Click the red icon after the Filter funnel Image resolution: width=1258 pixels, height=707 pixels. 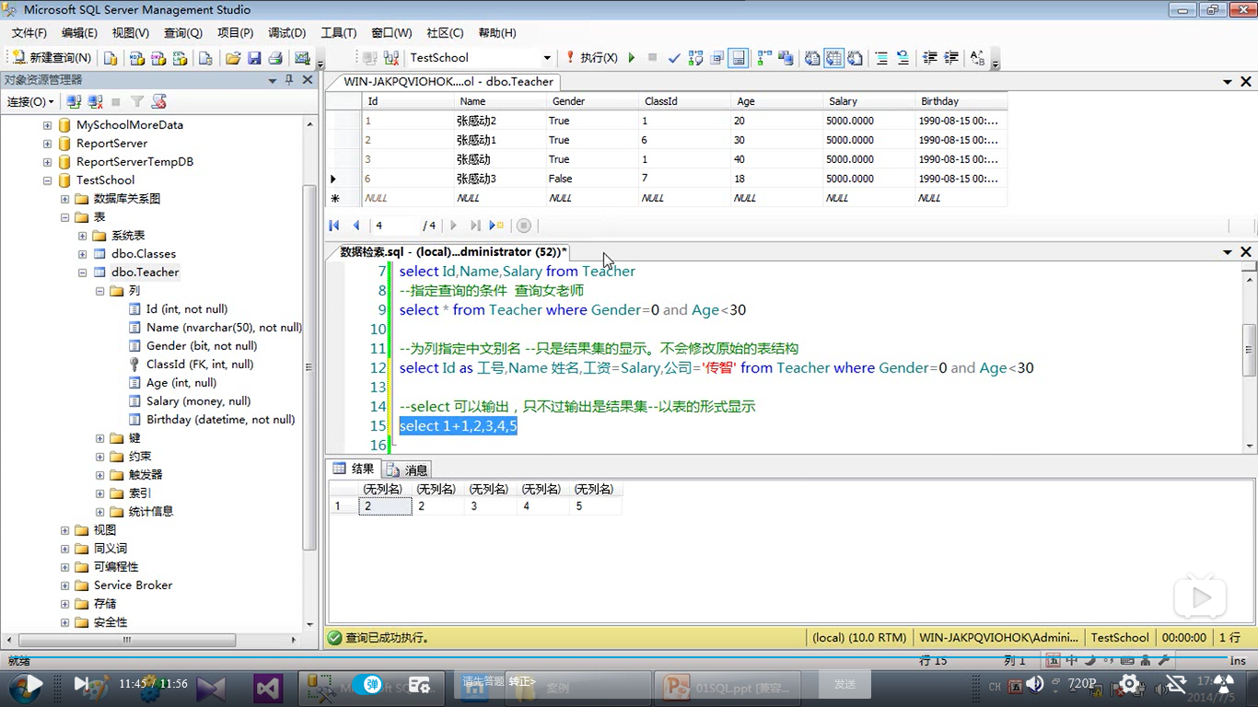(158, 101)
